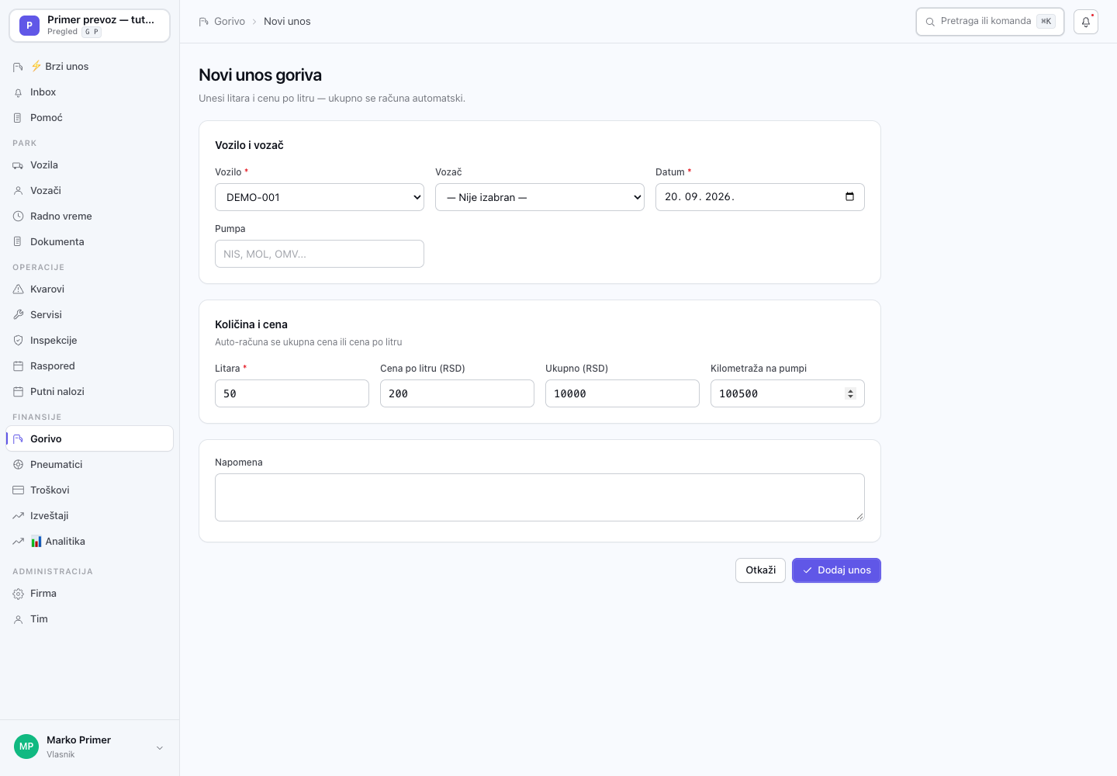The image size is (1117, 776).
Task: Open Brzi unos in the sidebar
Action: click(x=90, y=67)
